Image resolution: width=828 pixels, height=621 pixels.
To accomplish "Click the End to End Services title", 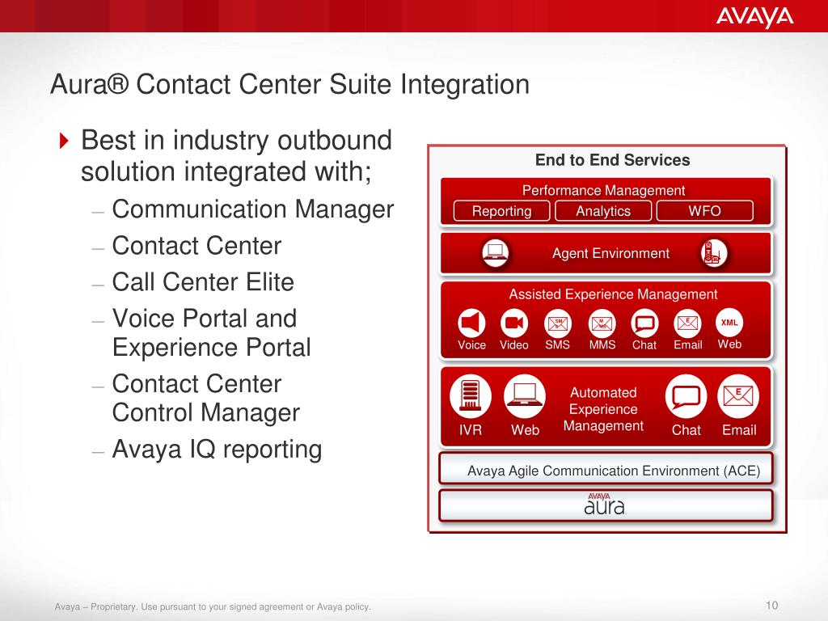I will pyautogui.click(x=613, y=160).
